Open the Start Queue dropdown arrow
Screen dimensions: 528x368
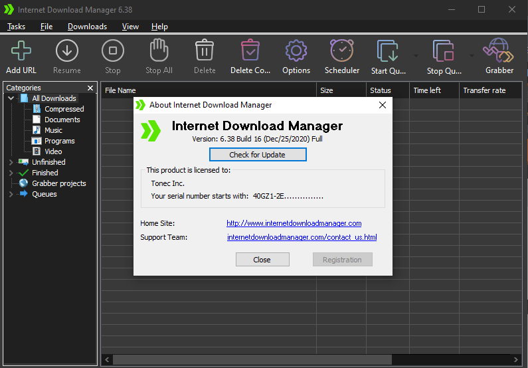click(416, 56)
